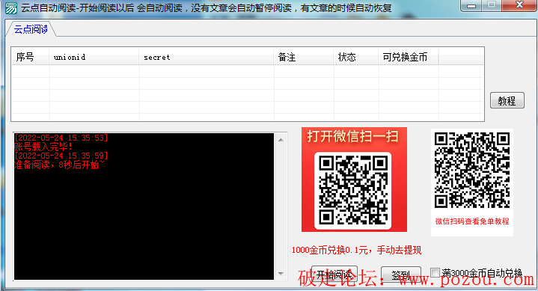
Task: Click the 开始阅读 button
Action: tap(334, 275)
